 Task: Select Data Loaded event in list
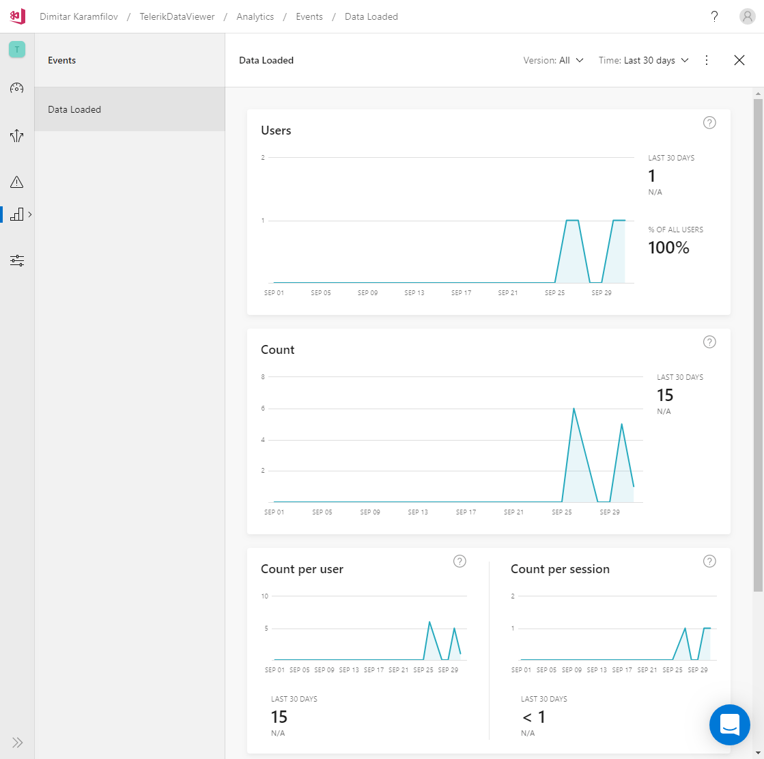tap(130, 109)
